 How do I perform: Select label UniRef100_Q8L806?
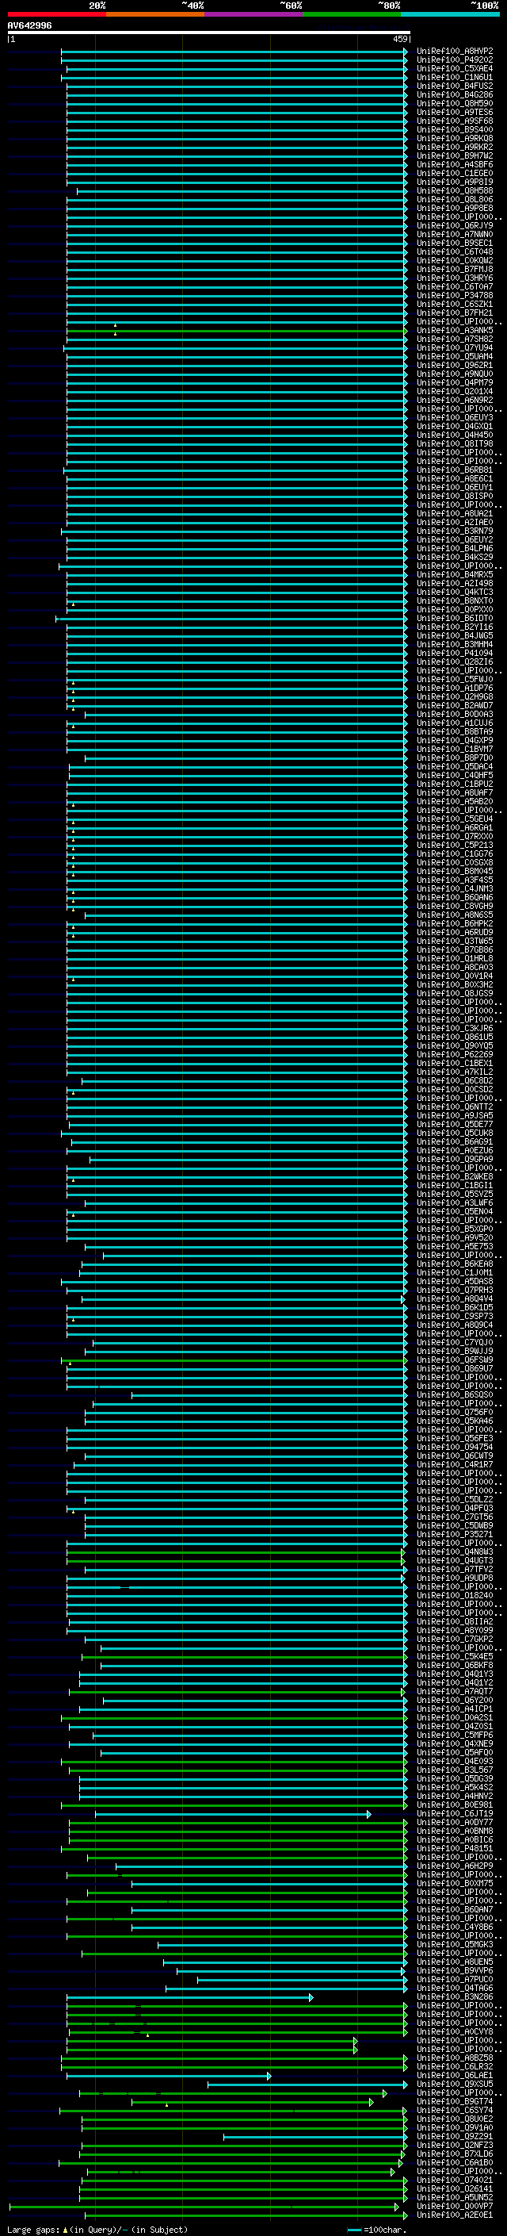point(455,200)
